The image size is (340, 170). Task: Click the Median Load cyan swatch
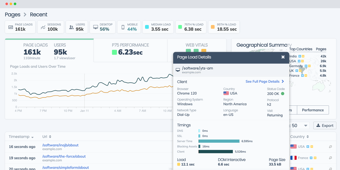[x=147, y=27]
